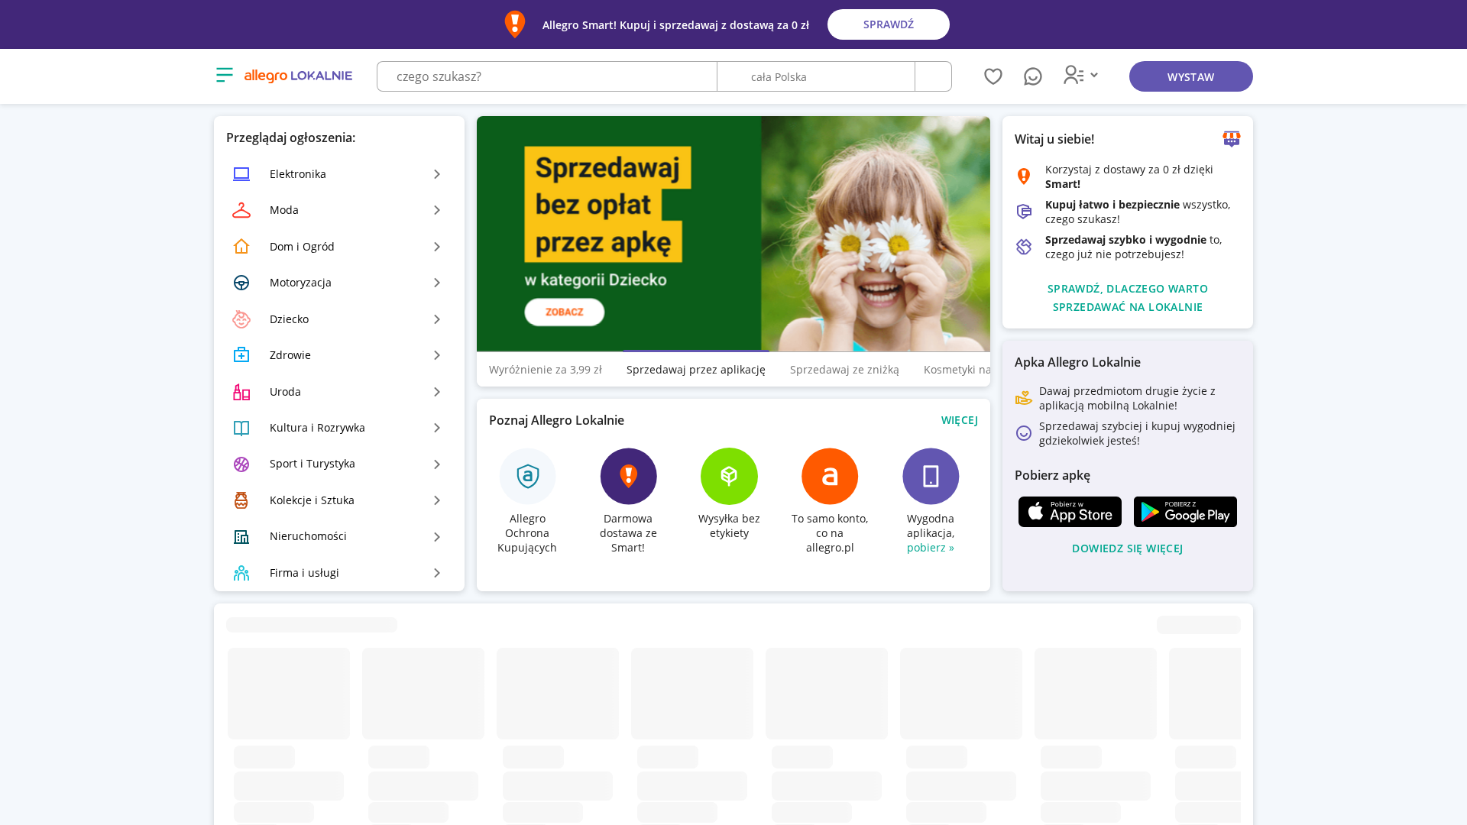Open the Elektronika category label
Image resolution: width=1467 pixels, height=825 pixels.
coord(298,174)
